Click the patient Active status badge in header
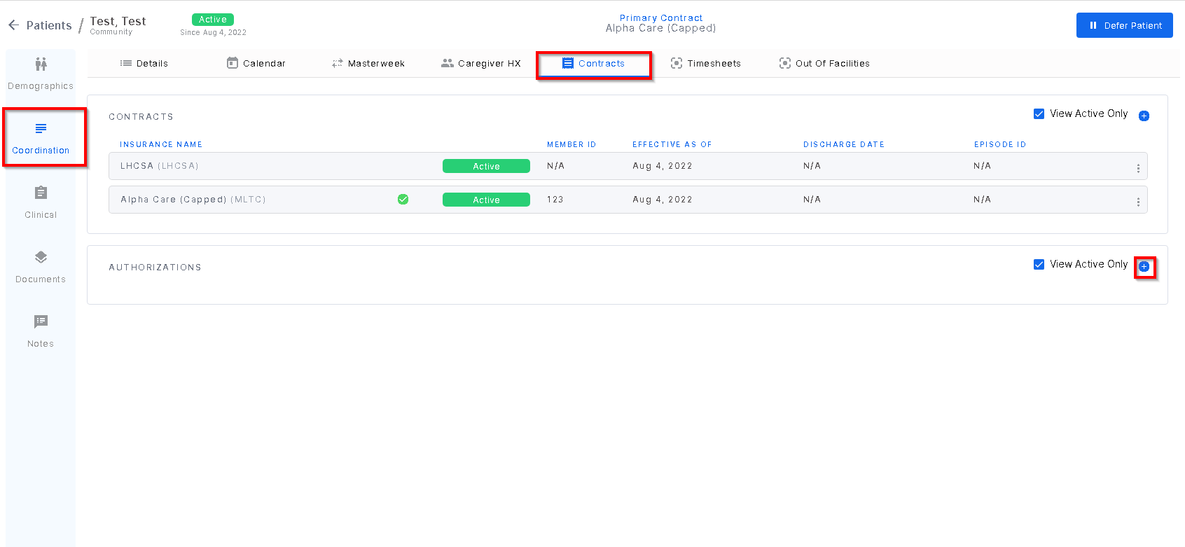1185x547 pixels. [x=213, y=20]
